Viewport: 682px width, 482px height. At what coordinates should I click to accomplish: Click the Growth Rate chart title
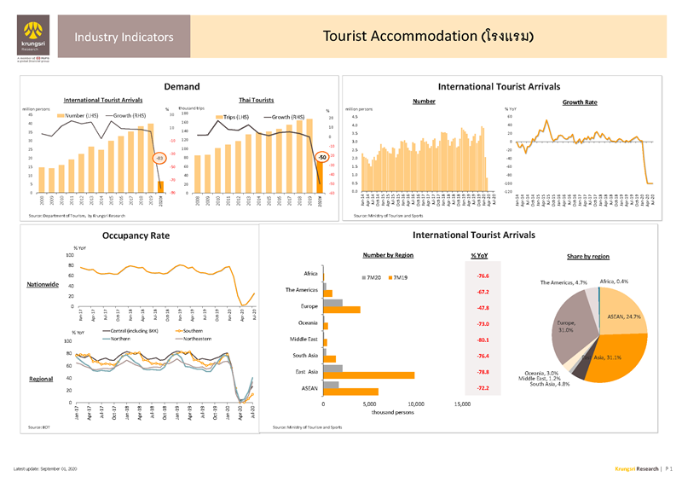pos(579,102)
